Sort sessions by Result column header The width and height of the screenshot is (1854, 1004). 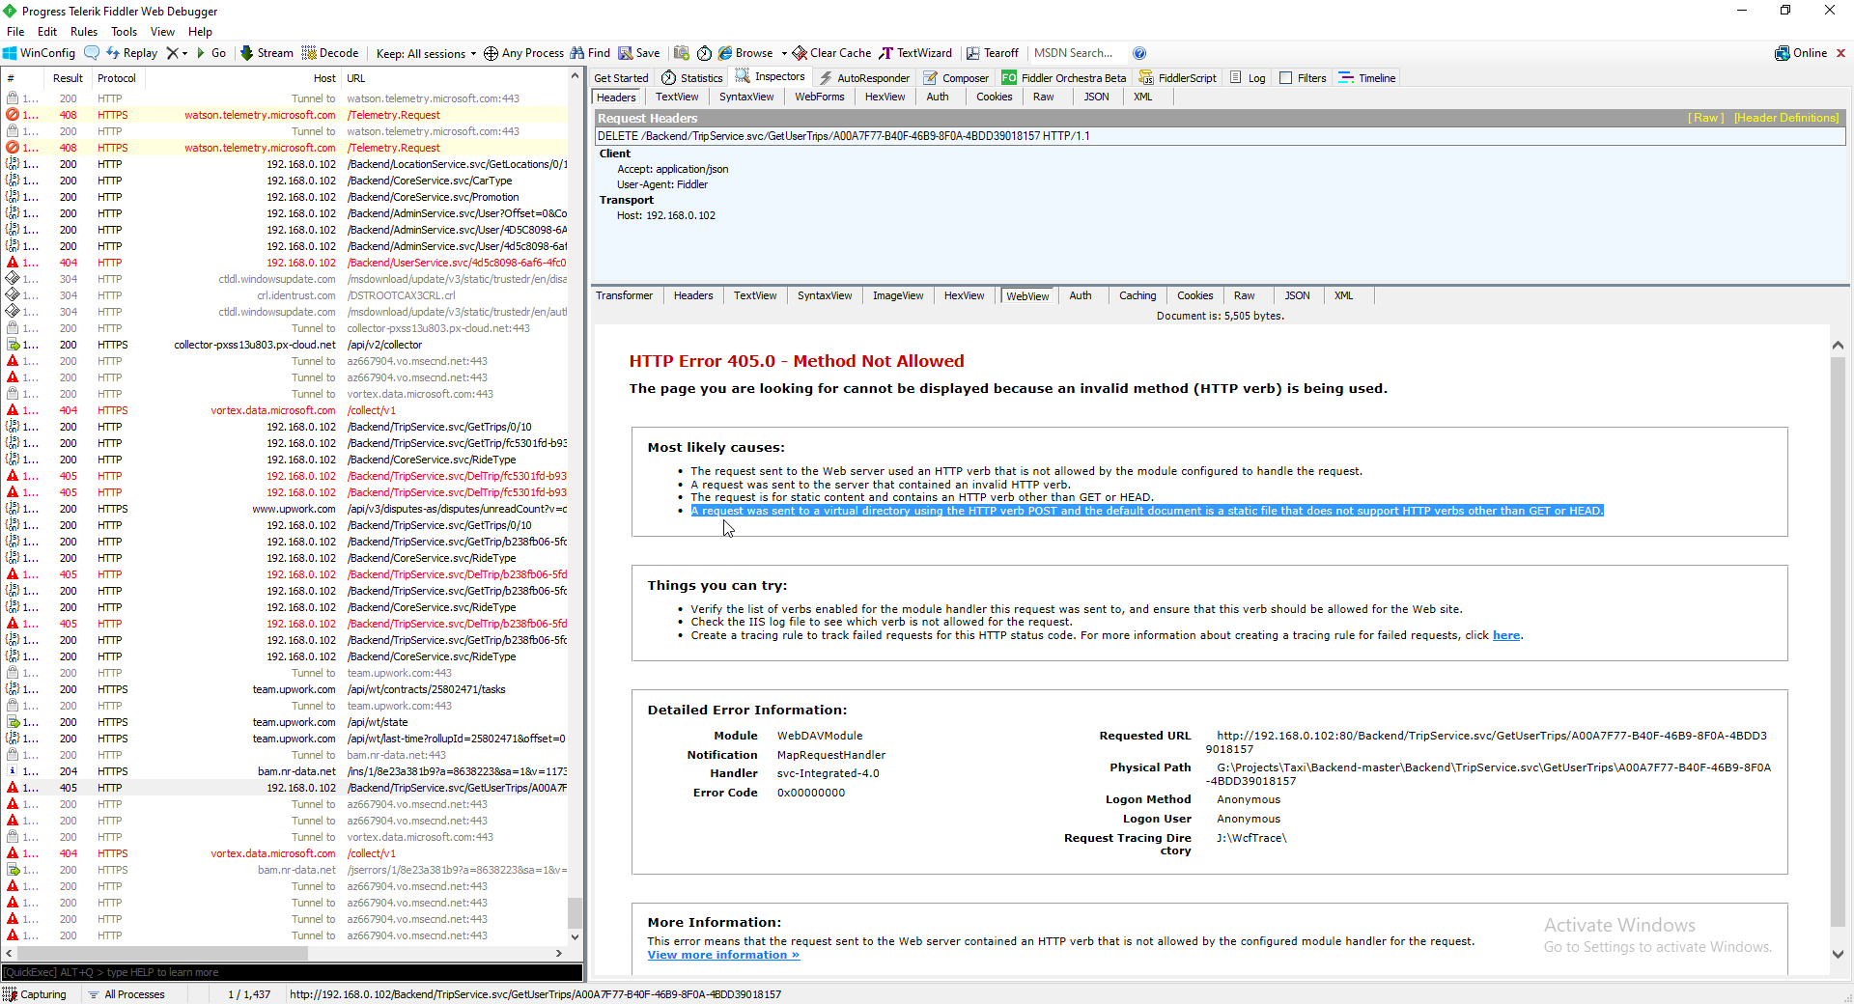pos(68,78)
